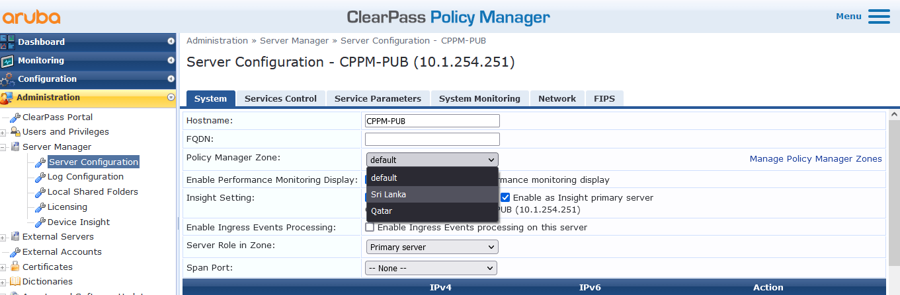Click Administration in the breadcrumb

point(217,40)
